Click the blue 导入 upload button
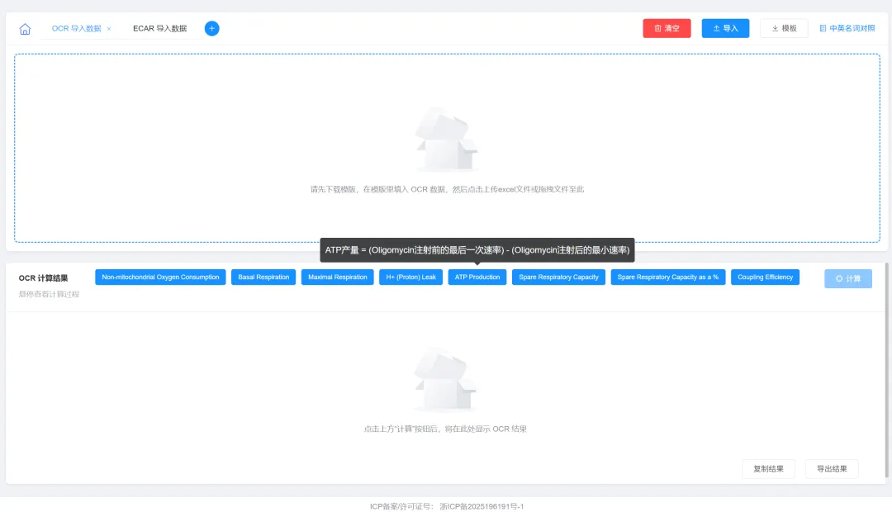This screenshot has height=512, width=892. (725, 28)
